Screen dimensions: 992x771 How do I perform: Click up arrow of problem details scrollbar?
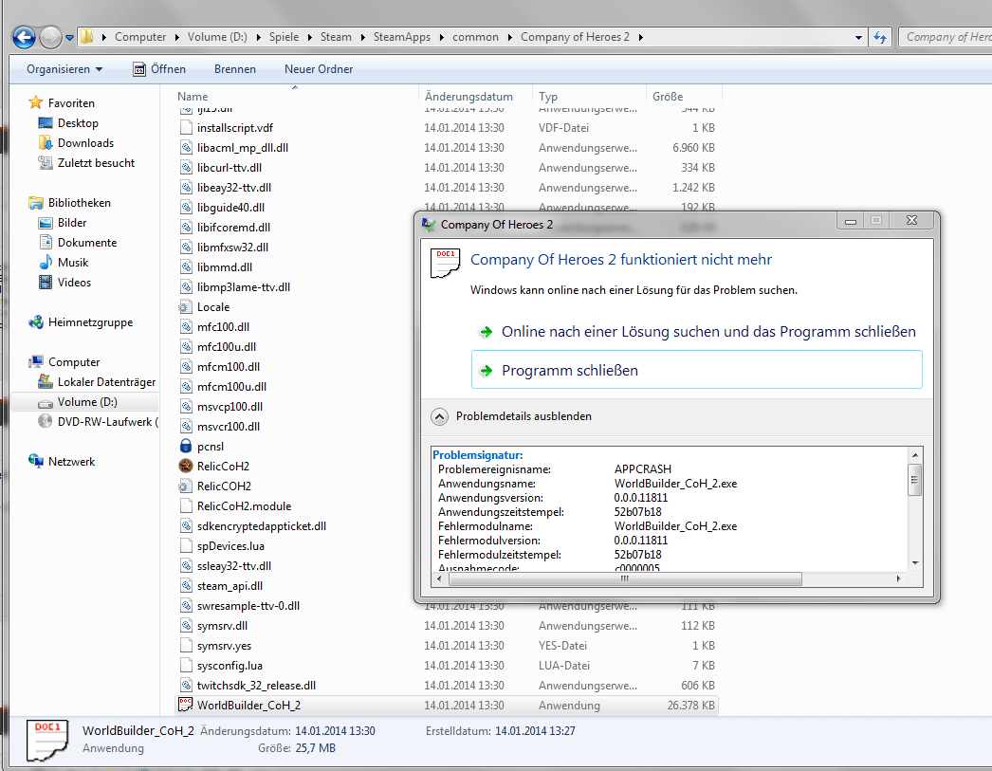coord(915,455)
